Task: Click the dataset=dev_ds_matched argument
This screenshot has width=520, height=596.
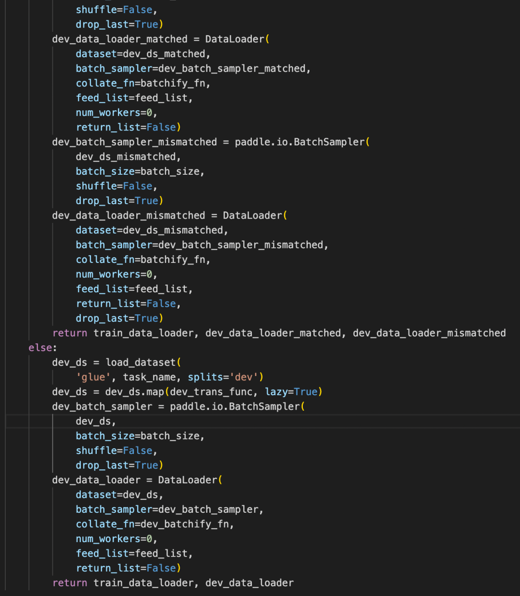Action: point(142,53)
